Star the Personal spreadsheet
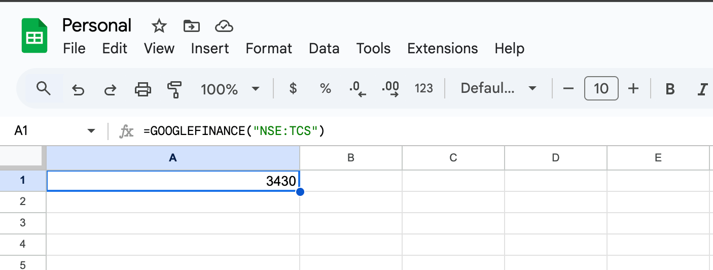 (159, 25)
